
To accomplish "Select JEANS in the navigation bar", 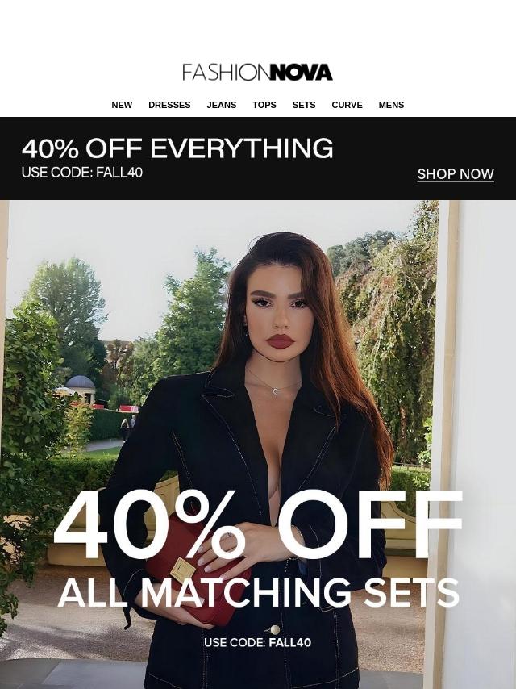I will click(222, 105).
